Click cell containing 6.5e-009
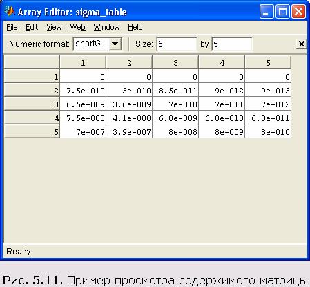 click(x=83, y=104)
